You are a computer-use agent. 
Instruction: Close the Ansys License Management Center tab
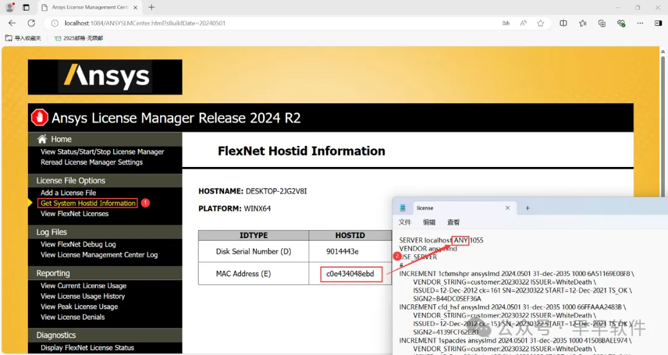(x=135, y=7)
